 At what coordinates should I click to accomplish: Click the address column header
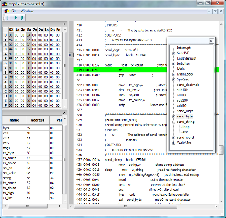(x=38, y=120)
